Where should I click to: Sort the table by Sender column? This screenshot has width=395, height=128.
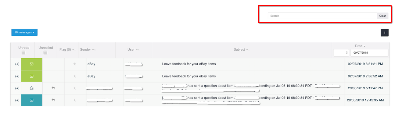point(88,49)
